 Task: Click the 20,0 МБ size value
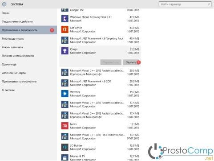[x=134, y=81]
